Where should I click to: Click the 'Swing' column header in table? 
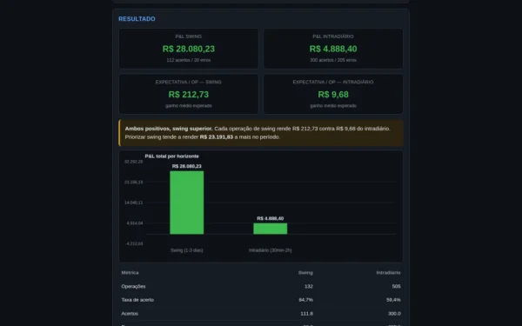(305, 273)
